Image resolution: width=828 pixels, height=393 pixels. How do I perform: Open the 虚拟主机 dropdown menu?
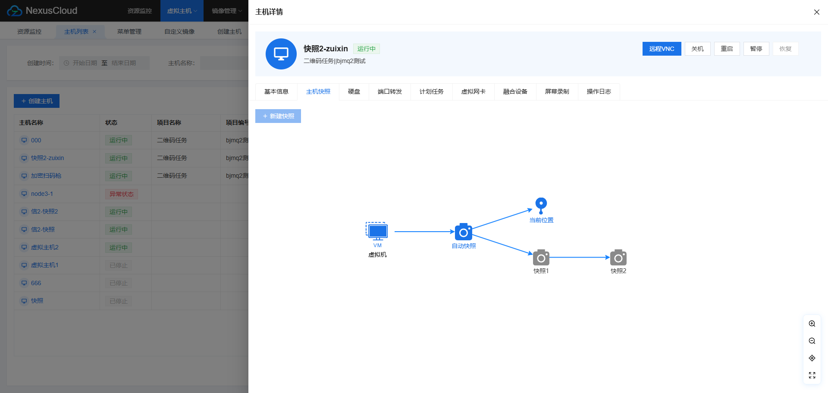(x=182, y=11)
